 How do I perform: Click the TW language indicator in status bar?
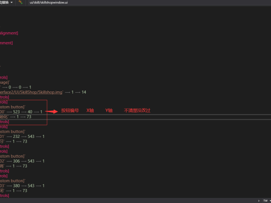tap(265, 200)
